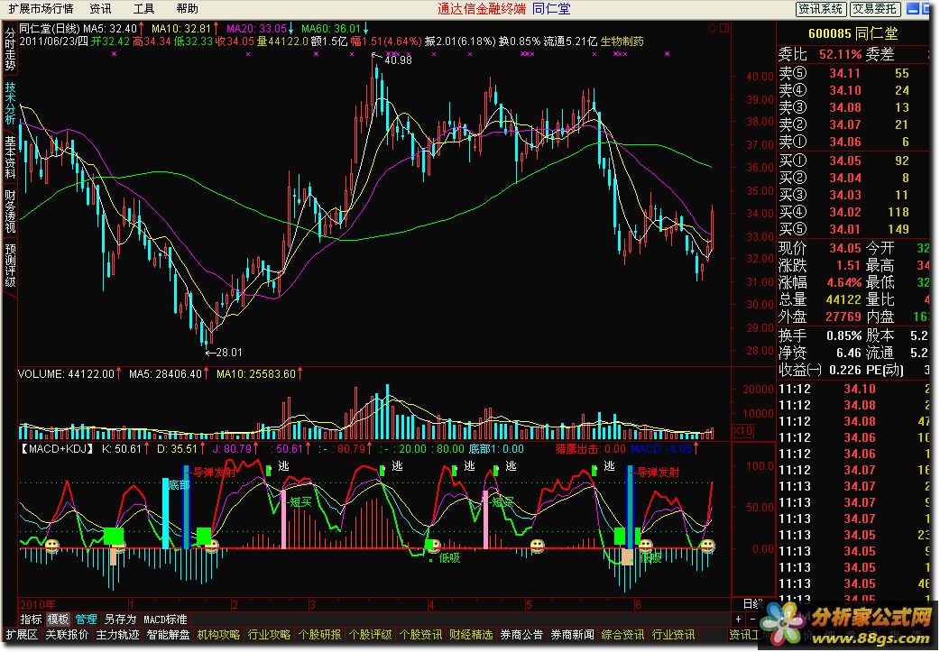The image size is (940, 652).
Task: Open the 综合资讯 bottom tab
Action: pos(622,635)
